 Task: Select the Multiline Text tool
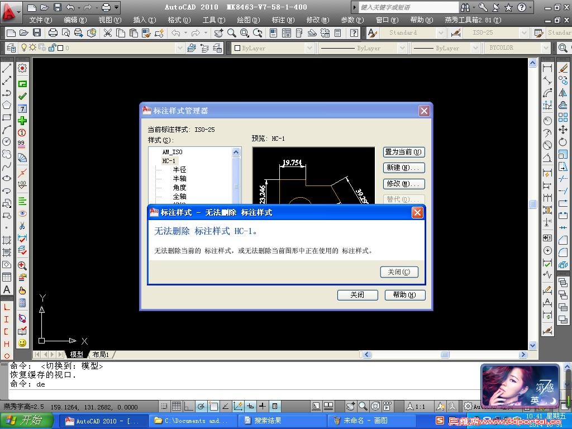(x=7, y=290)
